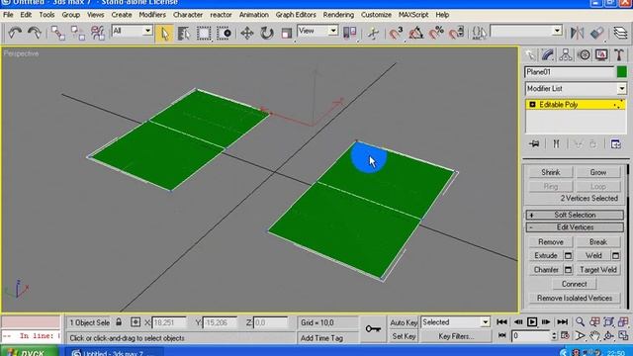Click the Redo arrow icon

[x=35, y=33]
